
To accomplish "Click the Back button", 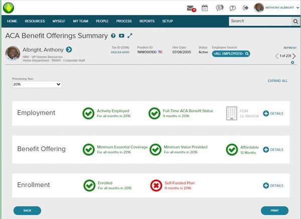I will [x=27, y=210].
